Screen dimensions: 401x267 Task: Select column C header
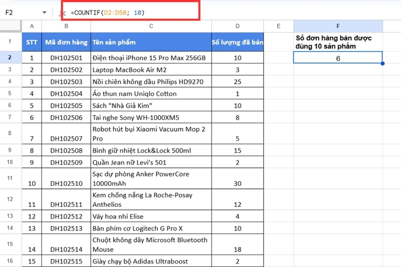151,26
